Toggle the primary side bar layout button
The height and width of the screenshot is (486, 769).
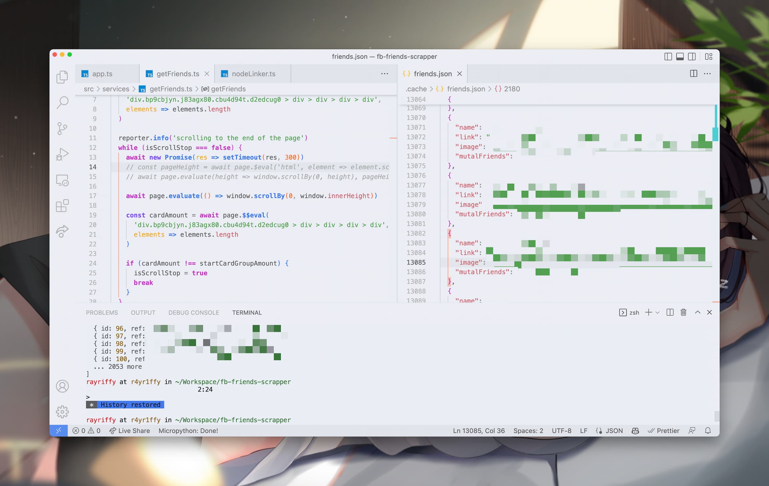pyautogui.click(x=668, y=57)
